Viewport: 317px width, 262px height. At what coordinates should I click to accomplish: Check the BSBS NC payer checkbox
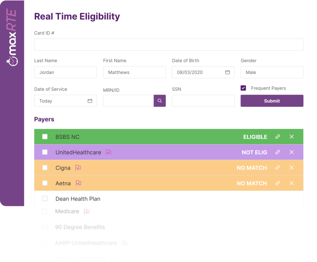45,137
